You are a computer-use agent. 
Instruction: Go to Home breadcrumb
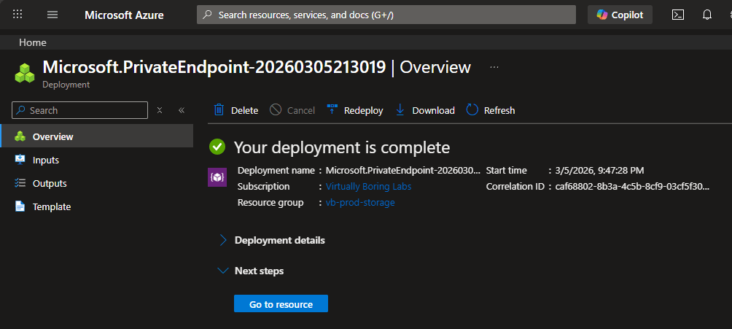33,42
